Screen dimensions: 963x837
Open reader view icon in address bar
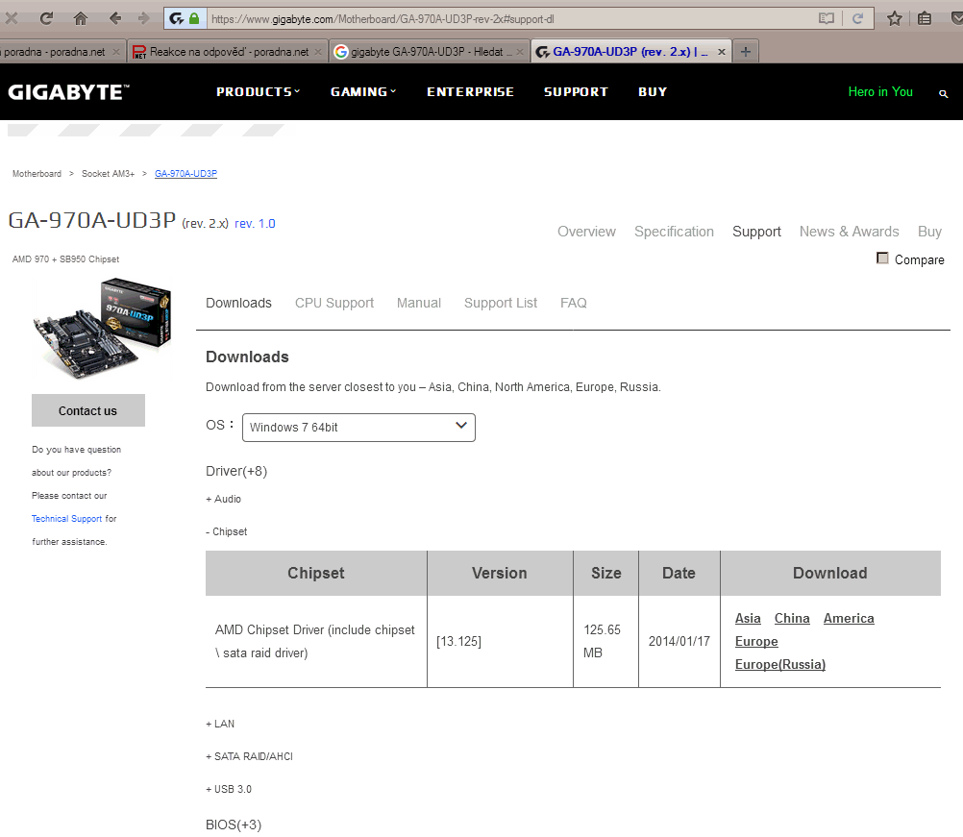point(826,18)
